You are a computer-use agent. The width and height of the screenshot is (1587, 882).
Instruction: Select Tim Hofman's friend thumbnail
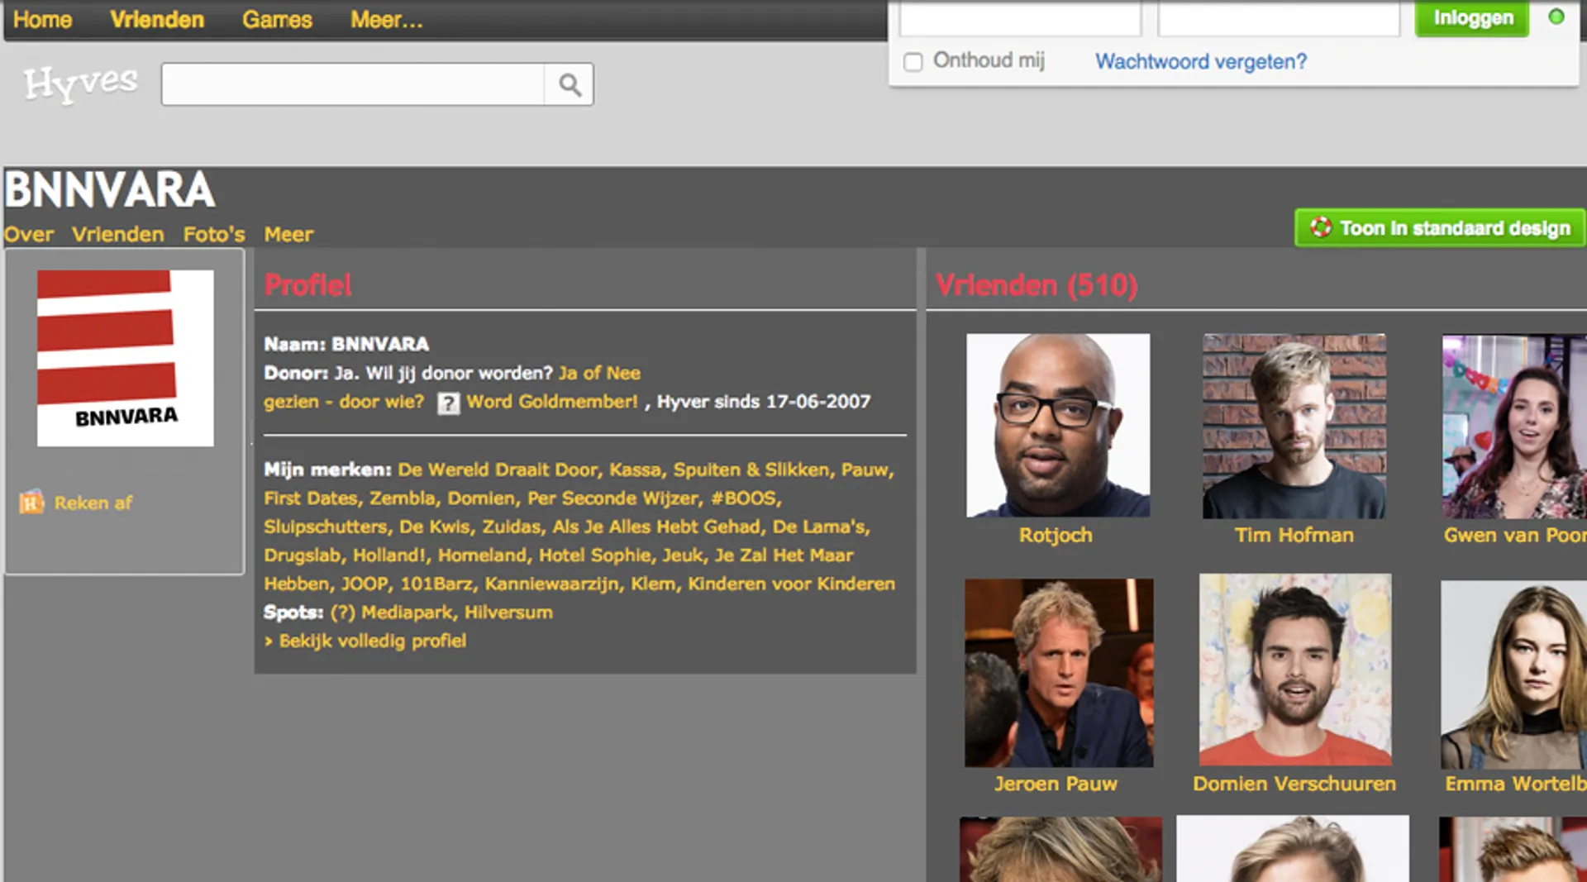coord(1294,425)
